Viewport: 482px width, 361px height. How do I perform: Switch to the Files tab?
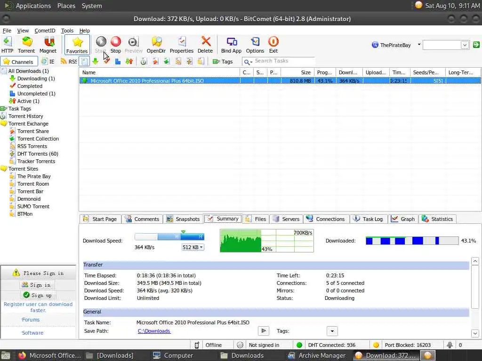pyautogui.click(x=257, y=219)
